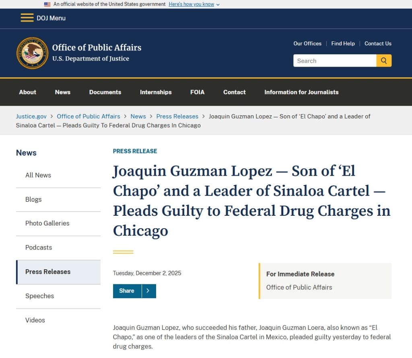Click "Office of Public Affairs" under For Immediate Release
Viewport: 412px width, 358px height.
click(x=299, y=287)
